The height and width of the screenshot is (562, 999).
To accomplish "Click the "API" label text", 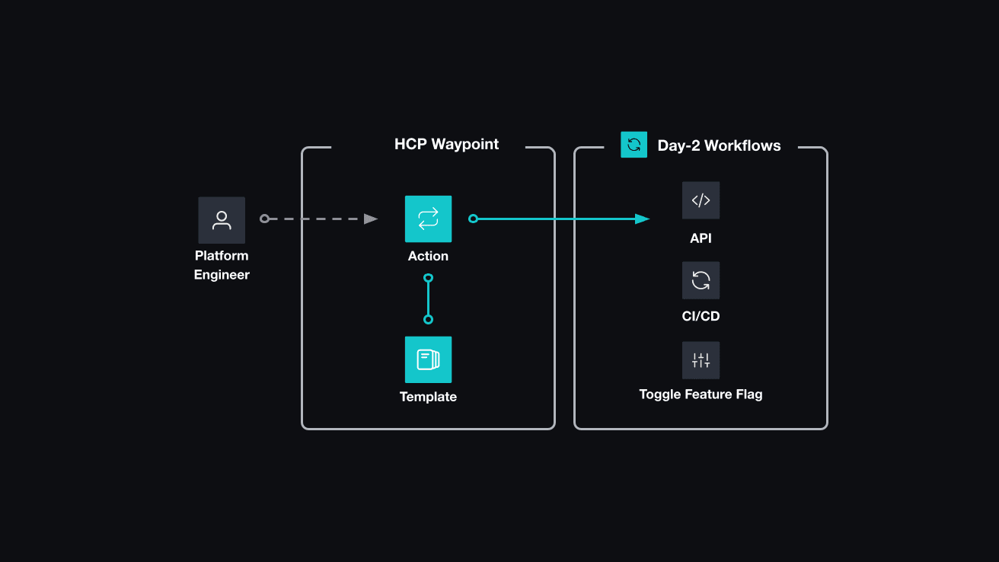I will pyautogui.click(x=701, y=238).
